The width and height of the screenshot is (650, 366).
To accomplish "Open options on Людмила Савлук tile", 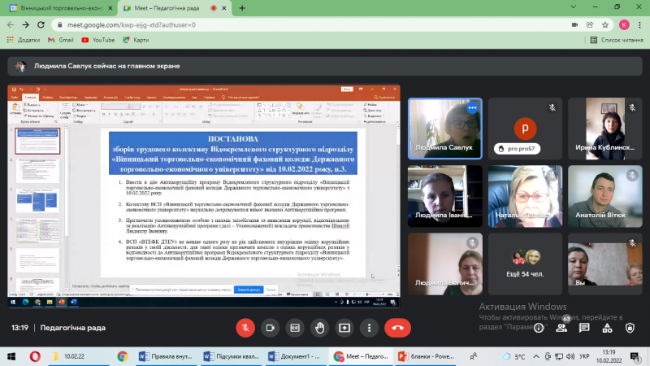I will point(472,108).
